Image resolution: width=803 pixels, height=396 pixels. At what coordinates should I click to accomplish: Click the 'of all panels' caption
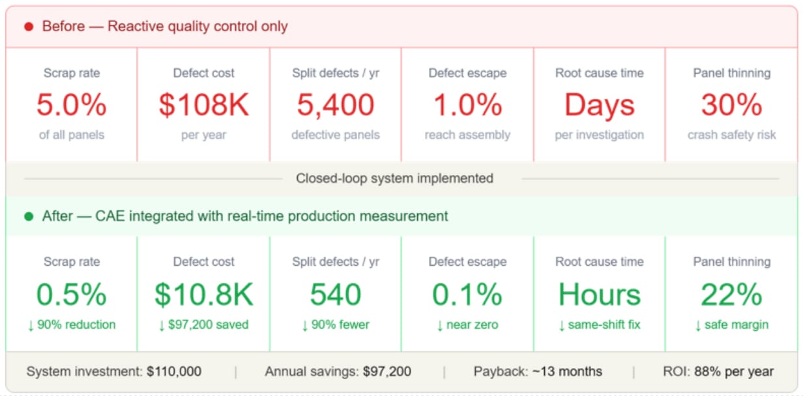click(71, 135)
